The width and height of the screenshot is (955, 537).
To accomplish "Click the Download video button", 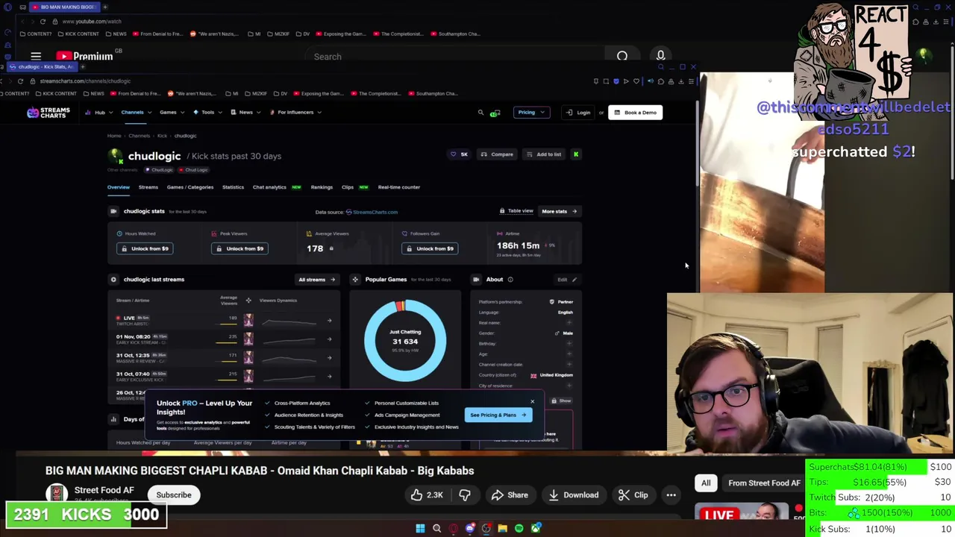I will (x=573, y=495).
